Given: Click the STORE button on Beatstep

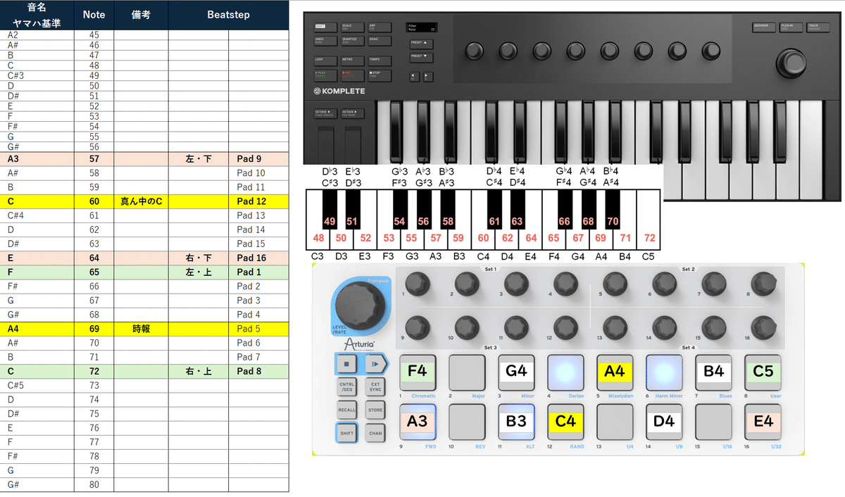Looking at the screenshot, I should click(375, 410).
